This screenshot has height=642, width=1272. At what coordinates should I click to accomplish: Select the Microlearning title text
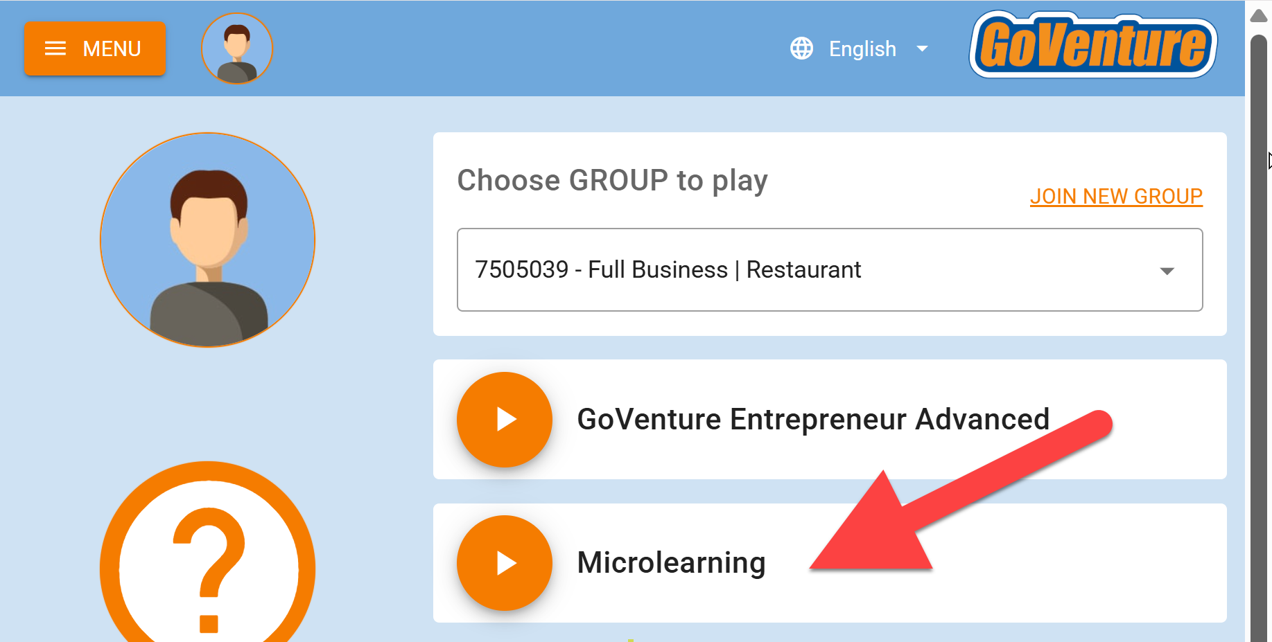(x=672, y=563)
